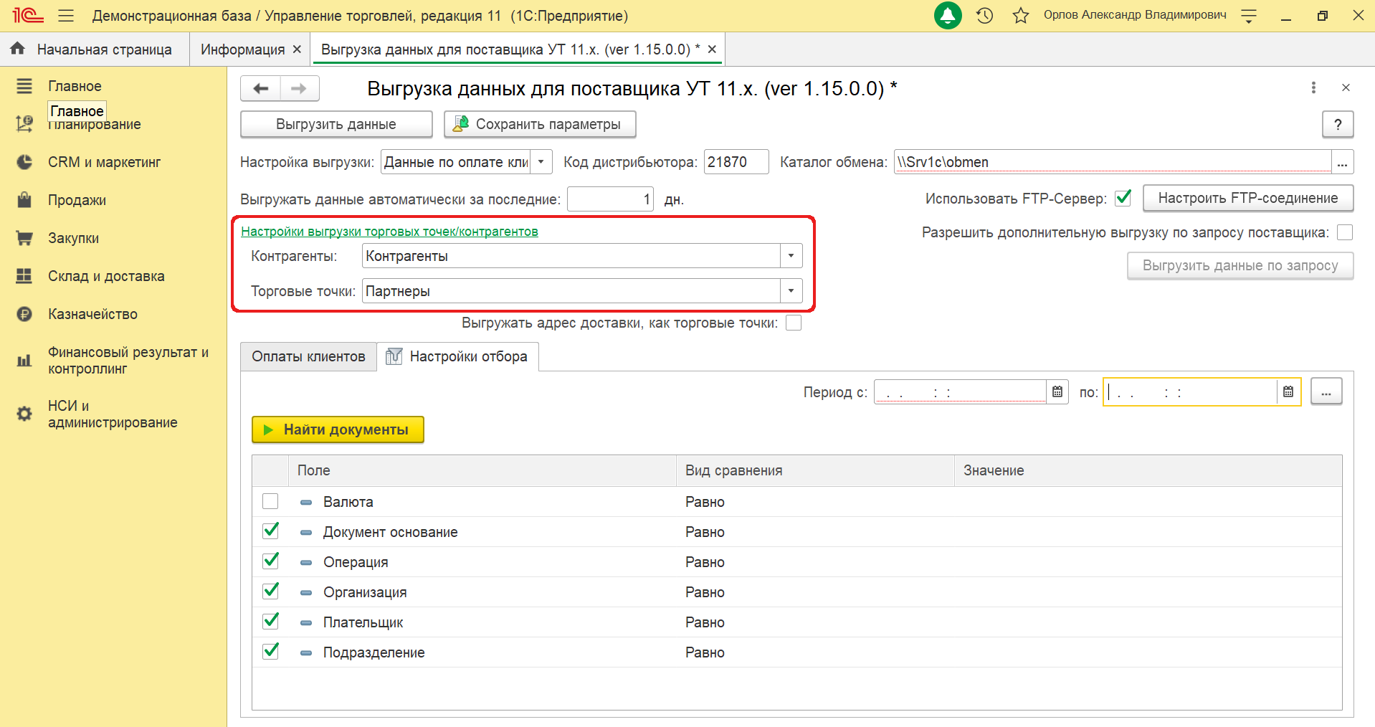Click Равно comparison in Валюта row
The image size is (1375, 727).
705,502
